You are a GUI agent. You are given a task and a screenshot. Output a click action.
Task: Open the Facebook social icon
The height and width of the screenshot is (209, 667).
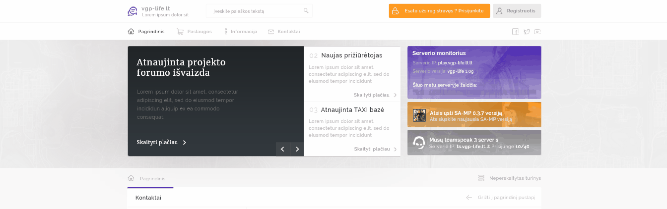point(515,32)
